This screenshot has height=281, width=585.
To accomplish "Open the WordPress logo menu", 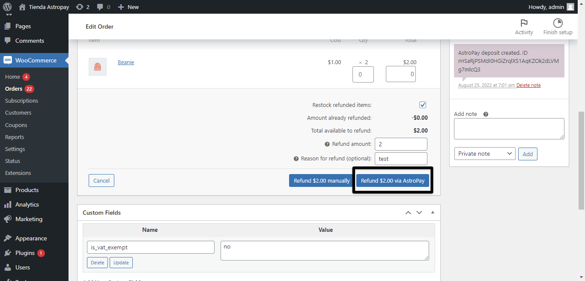I will [x=7, y=7].
